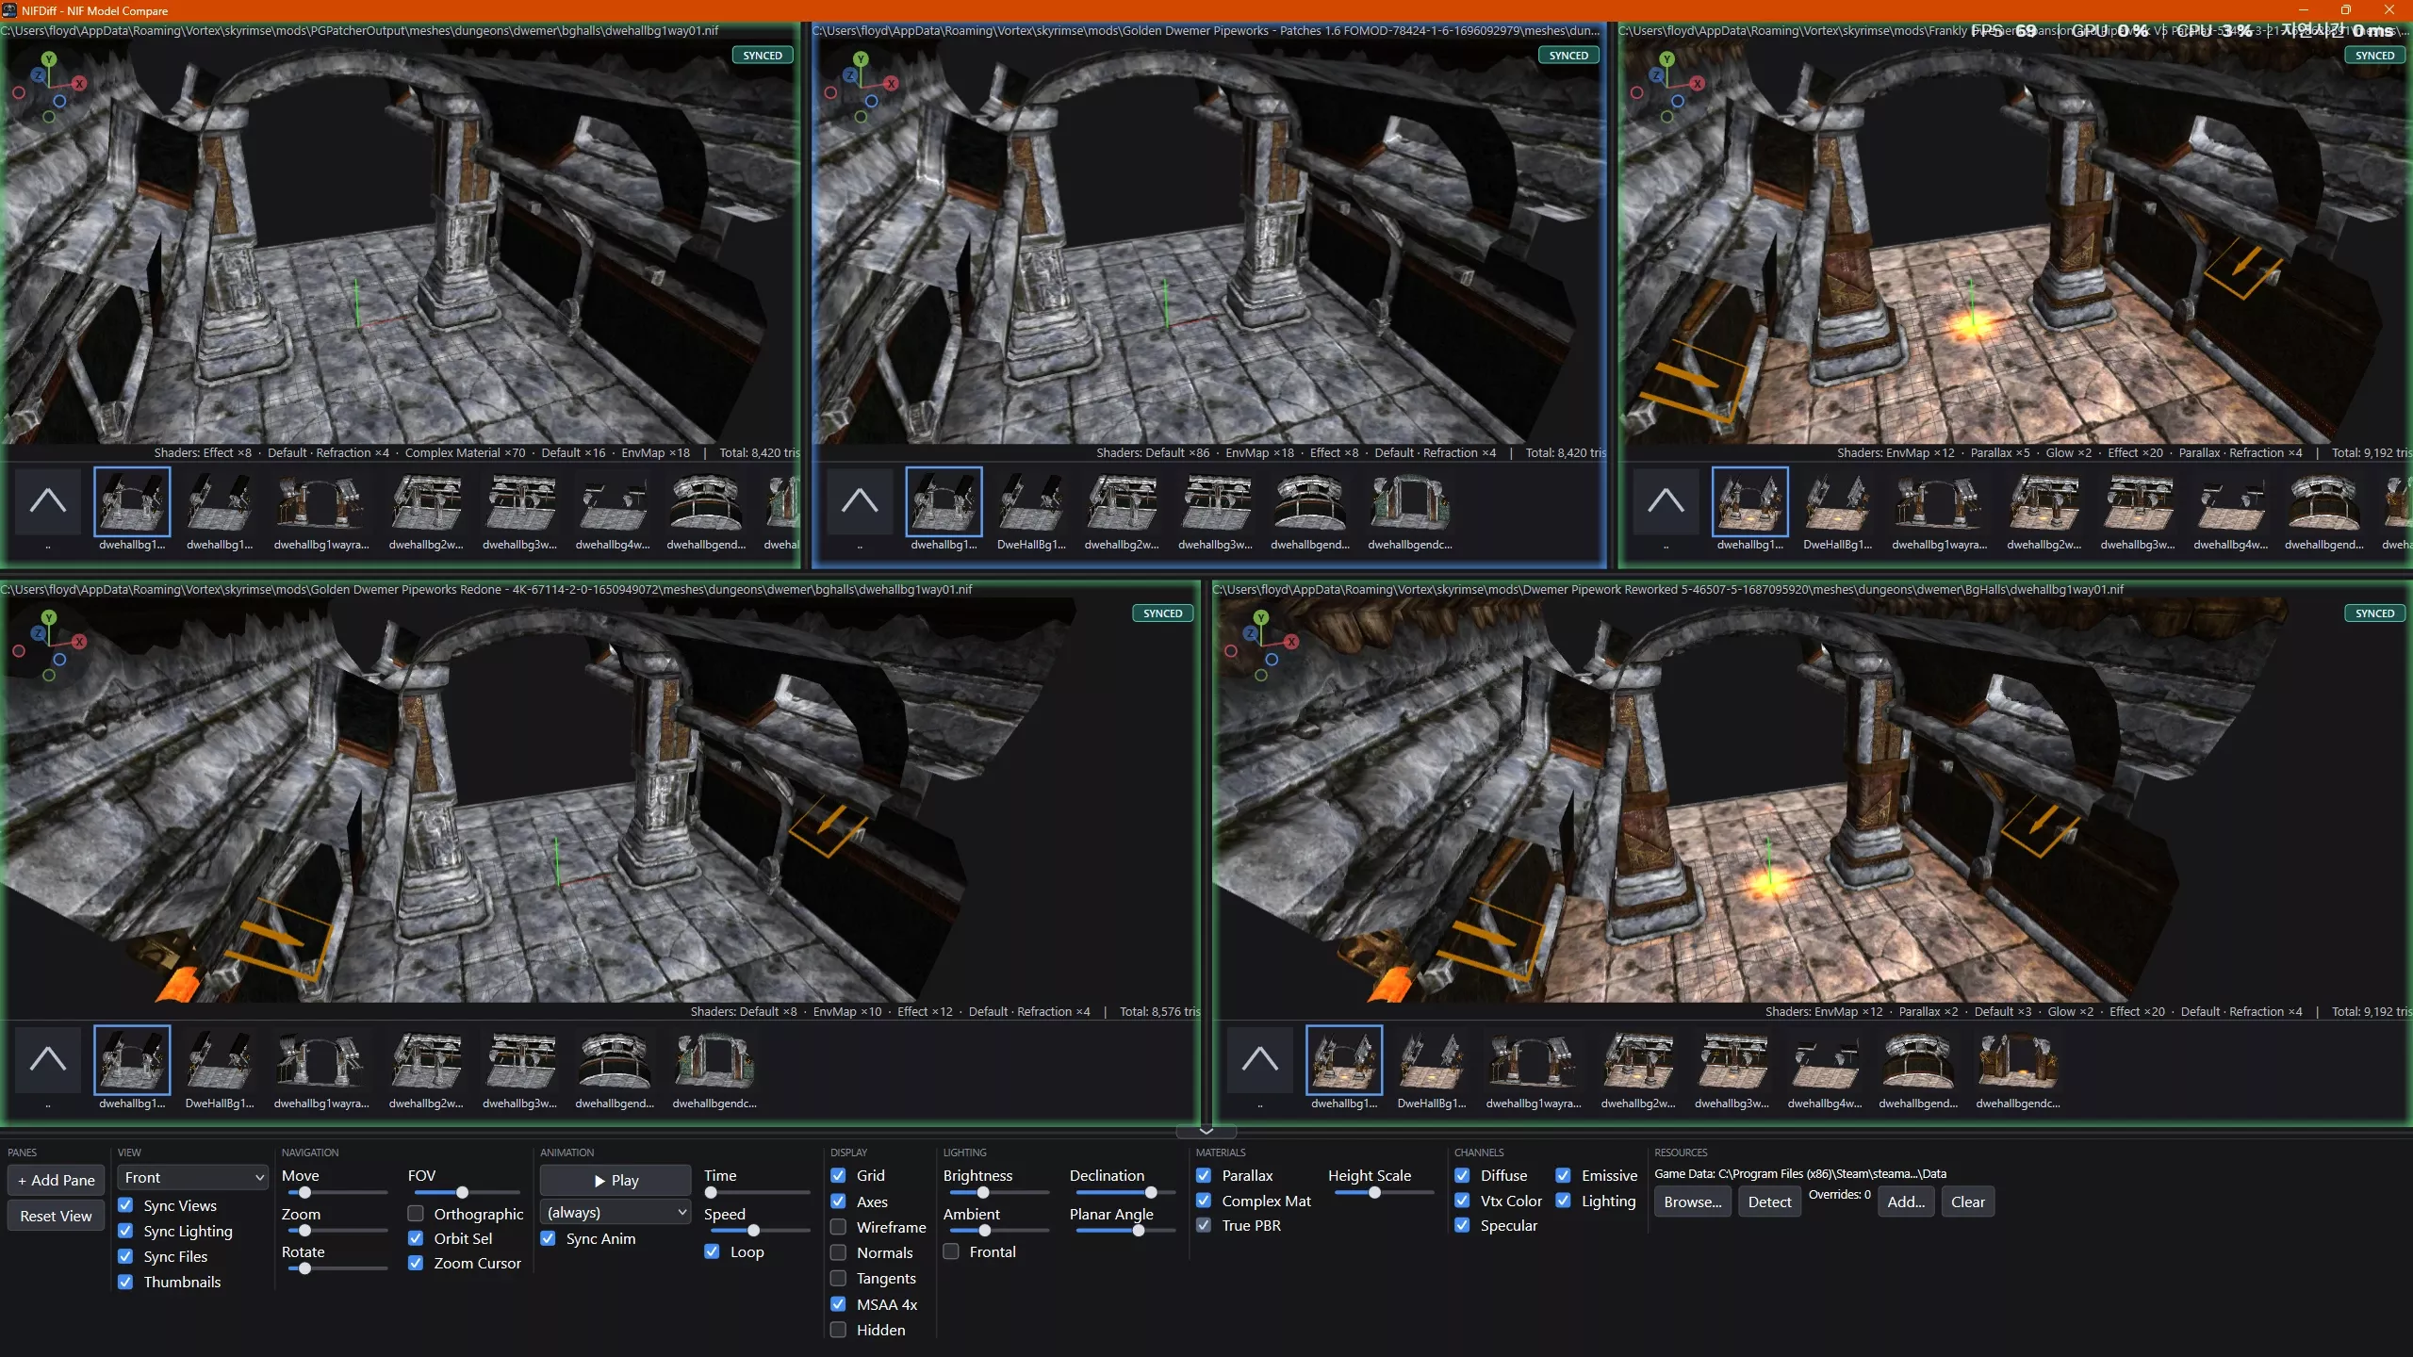
Task: Click the Reset View button
Action: pyautogui.click(x=57, y=1217)
